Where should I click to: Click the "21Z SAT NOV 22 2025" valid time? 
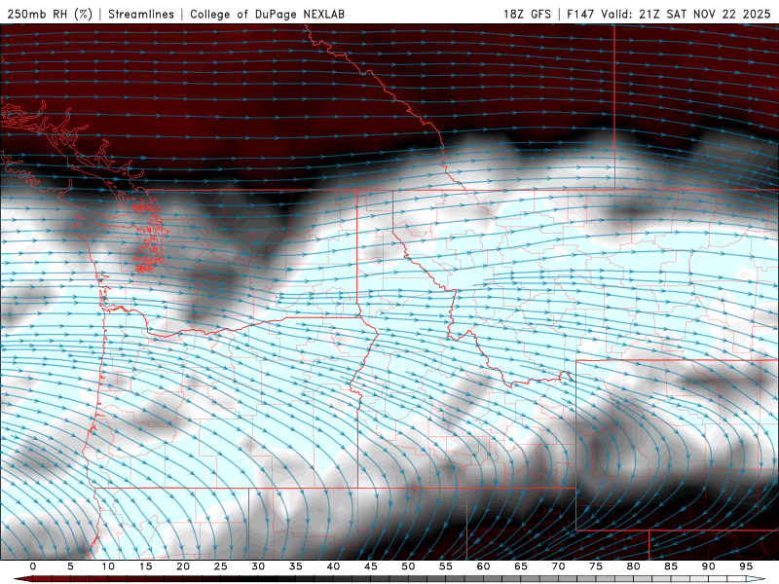704,14
